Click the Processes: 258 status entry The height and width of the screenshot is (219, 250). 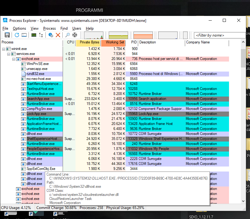91,208
